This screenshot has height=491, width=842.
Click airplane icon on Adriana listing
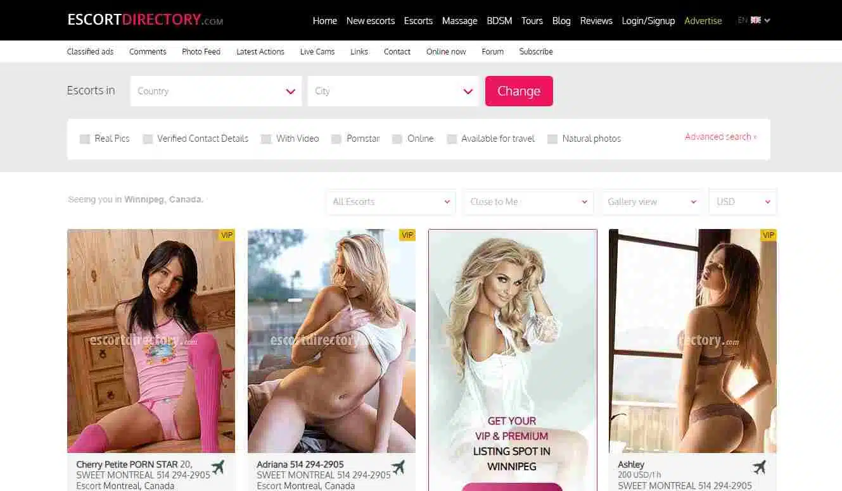point(399,468)
